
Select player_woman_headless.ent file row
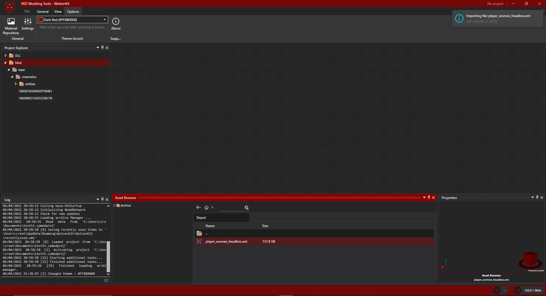[226, 242]
